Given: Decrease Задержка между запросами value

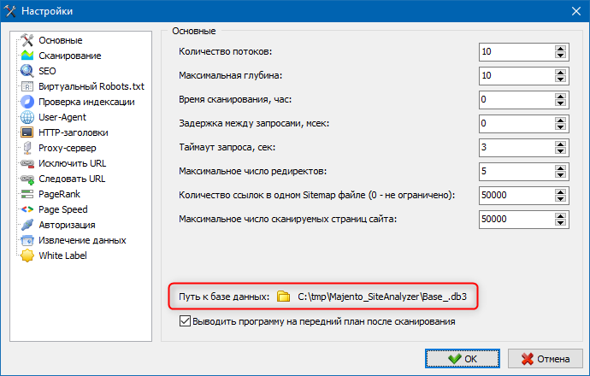Looking at the screenshot, I should point(560,127).
